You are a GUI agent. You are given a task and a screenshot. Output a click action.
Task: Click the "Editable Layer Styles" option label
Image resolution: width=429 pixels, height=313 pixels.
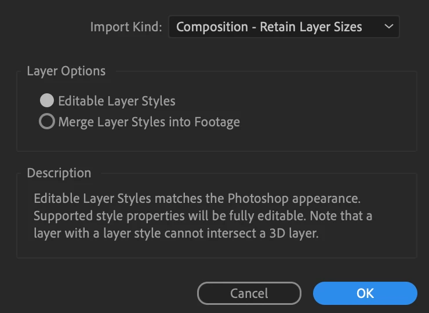117,101
